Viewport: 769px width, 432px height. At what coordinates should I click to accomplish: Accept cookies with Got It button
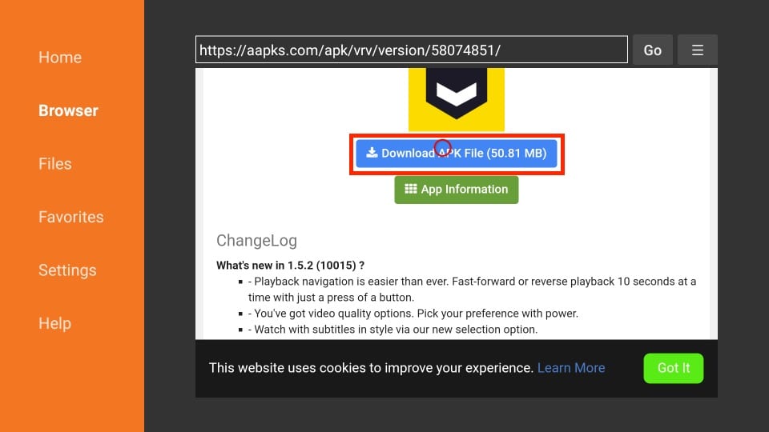click(673, 368)
